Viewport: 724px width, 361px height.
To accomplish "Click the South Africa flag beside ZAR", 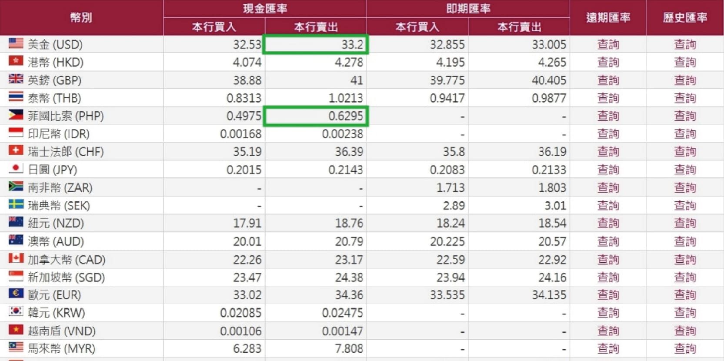I will click(16, 187).
